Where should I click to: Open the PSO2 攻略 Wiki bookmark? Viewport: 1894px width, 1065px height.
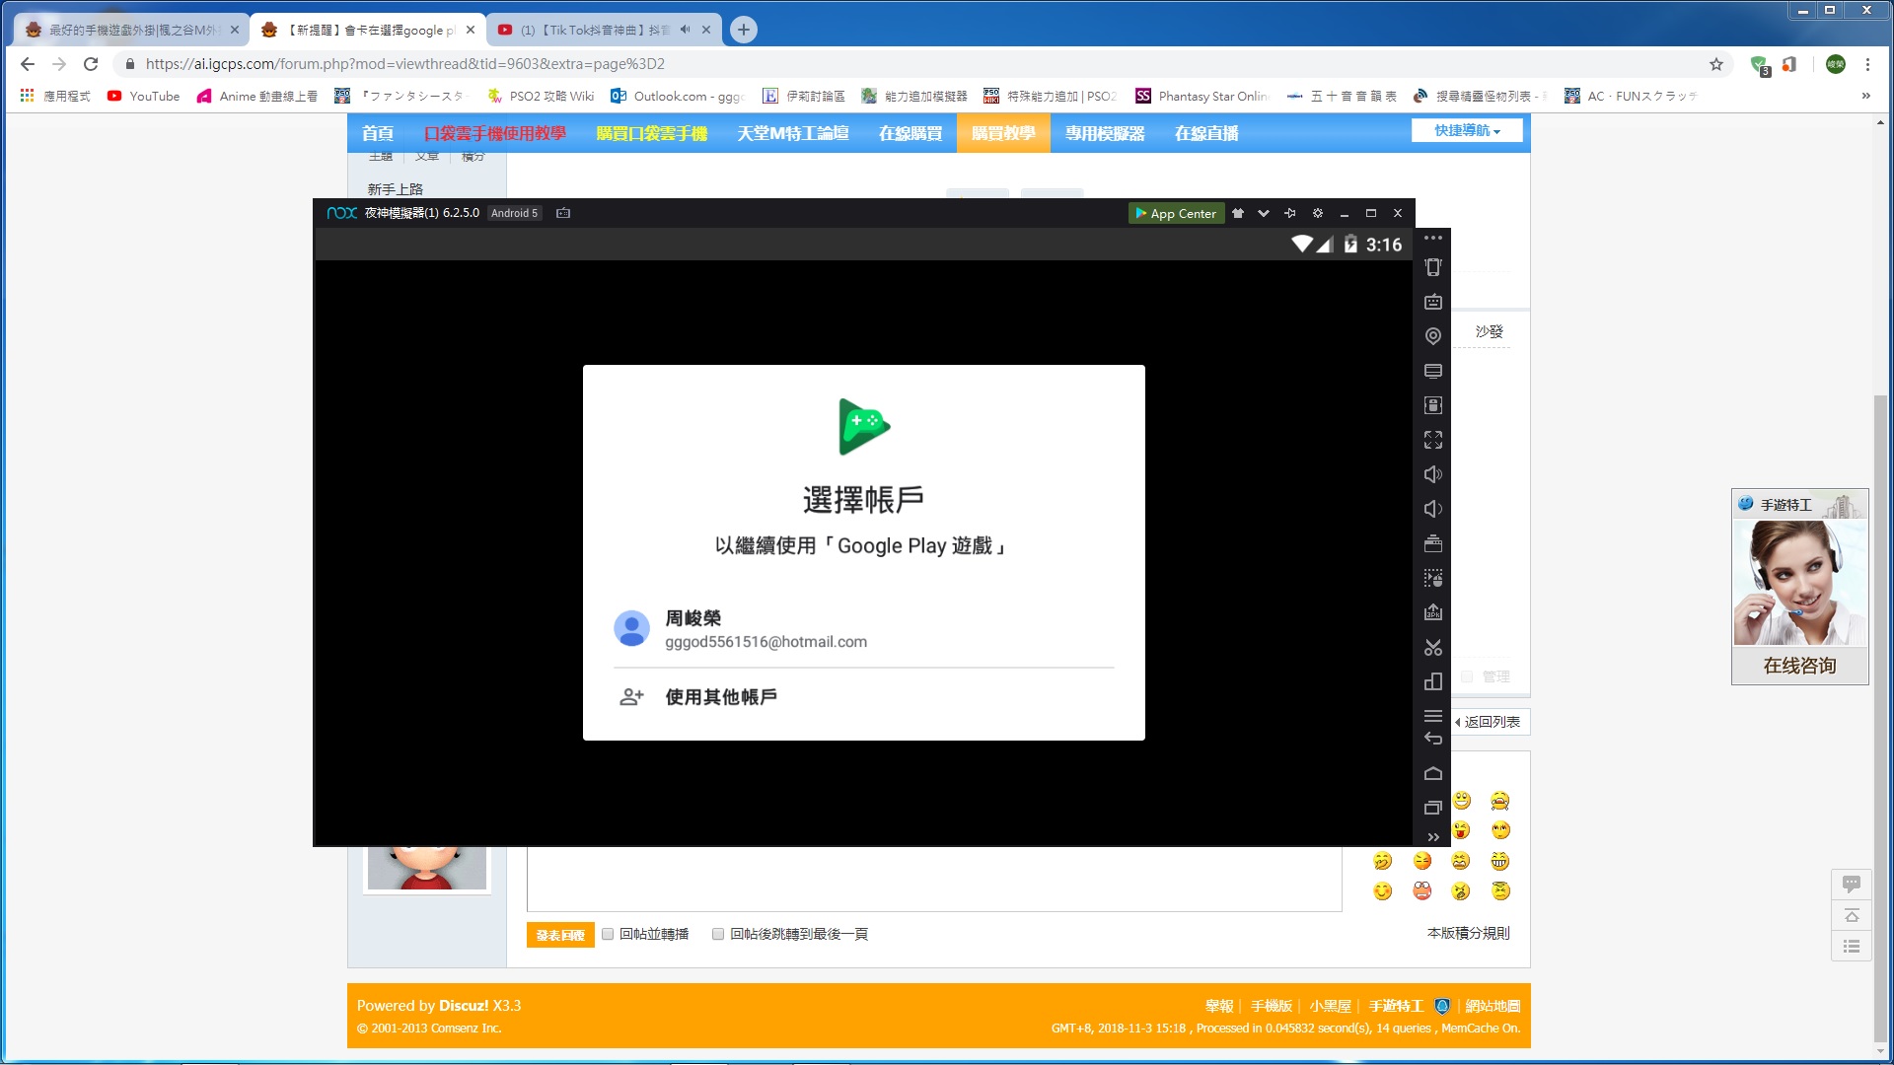tap(541, 96)
